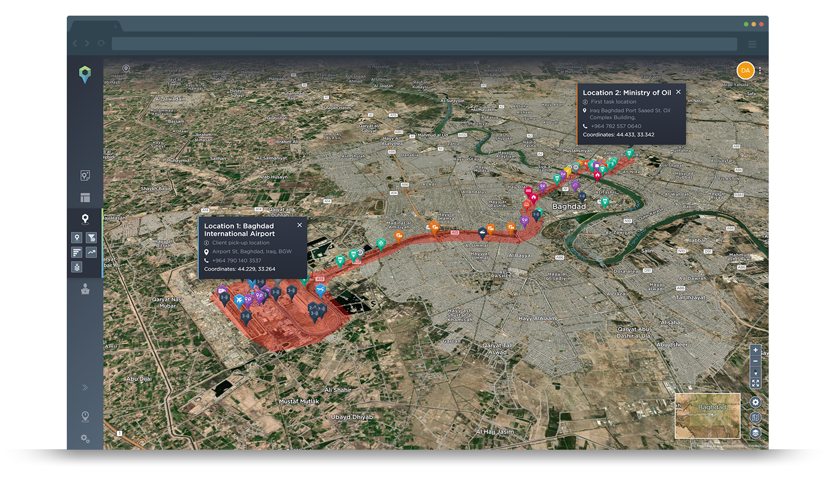Click the browser address bar

click(x=424, y=44)
